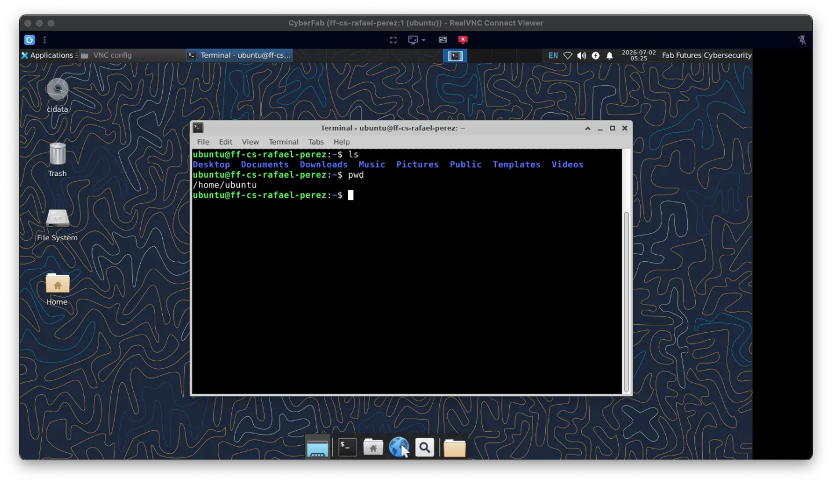This screenshot has width=832, height=484.
Task: Open the VNC viewer three-dot menu
Action: click(x=45, y=40)
